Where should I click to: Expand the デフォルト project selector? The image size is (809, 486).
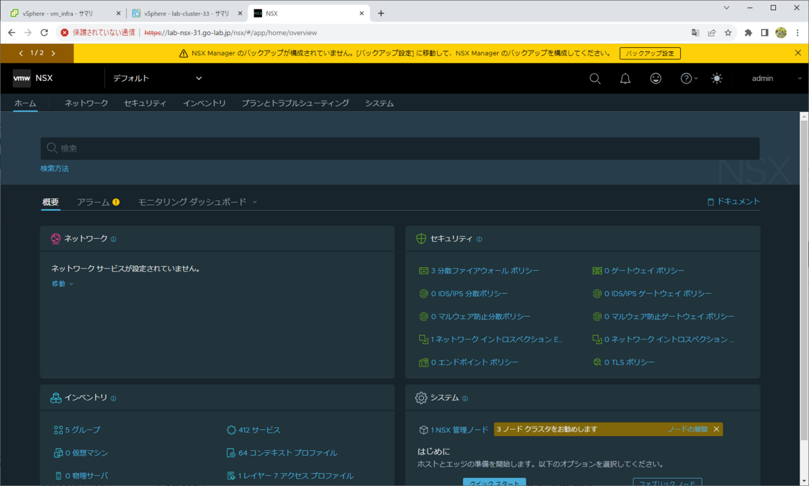click(157, 78)
